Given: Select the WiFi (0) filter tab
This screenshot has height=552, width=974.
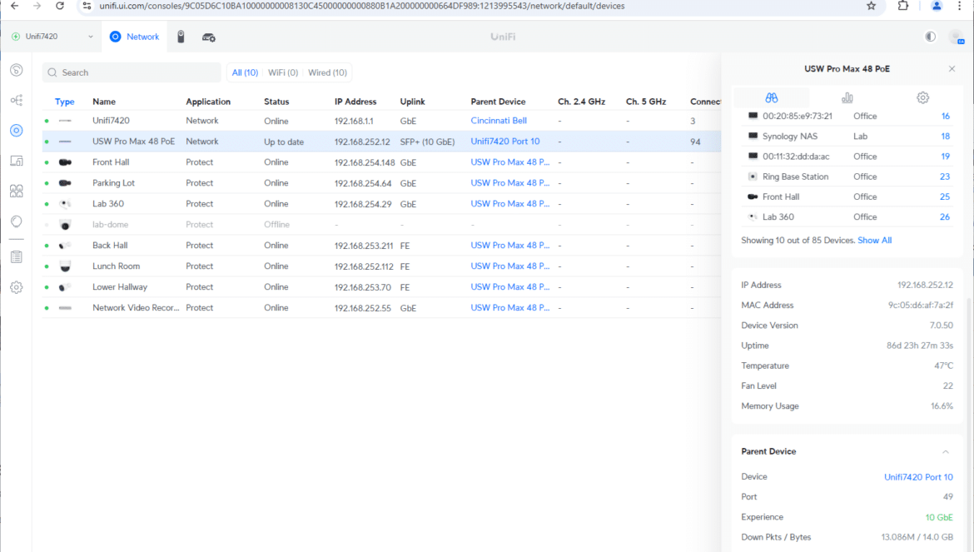Looking at the screenshot, I should tap(283, 72).
